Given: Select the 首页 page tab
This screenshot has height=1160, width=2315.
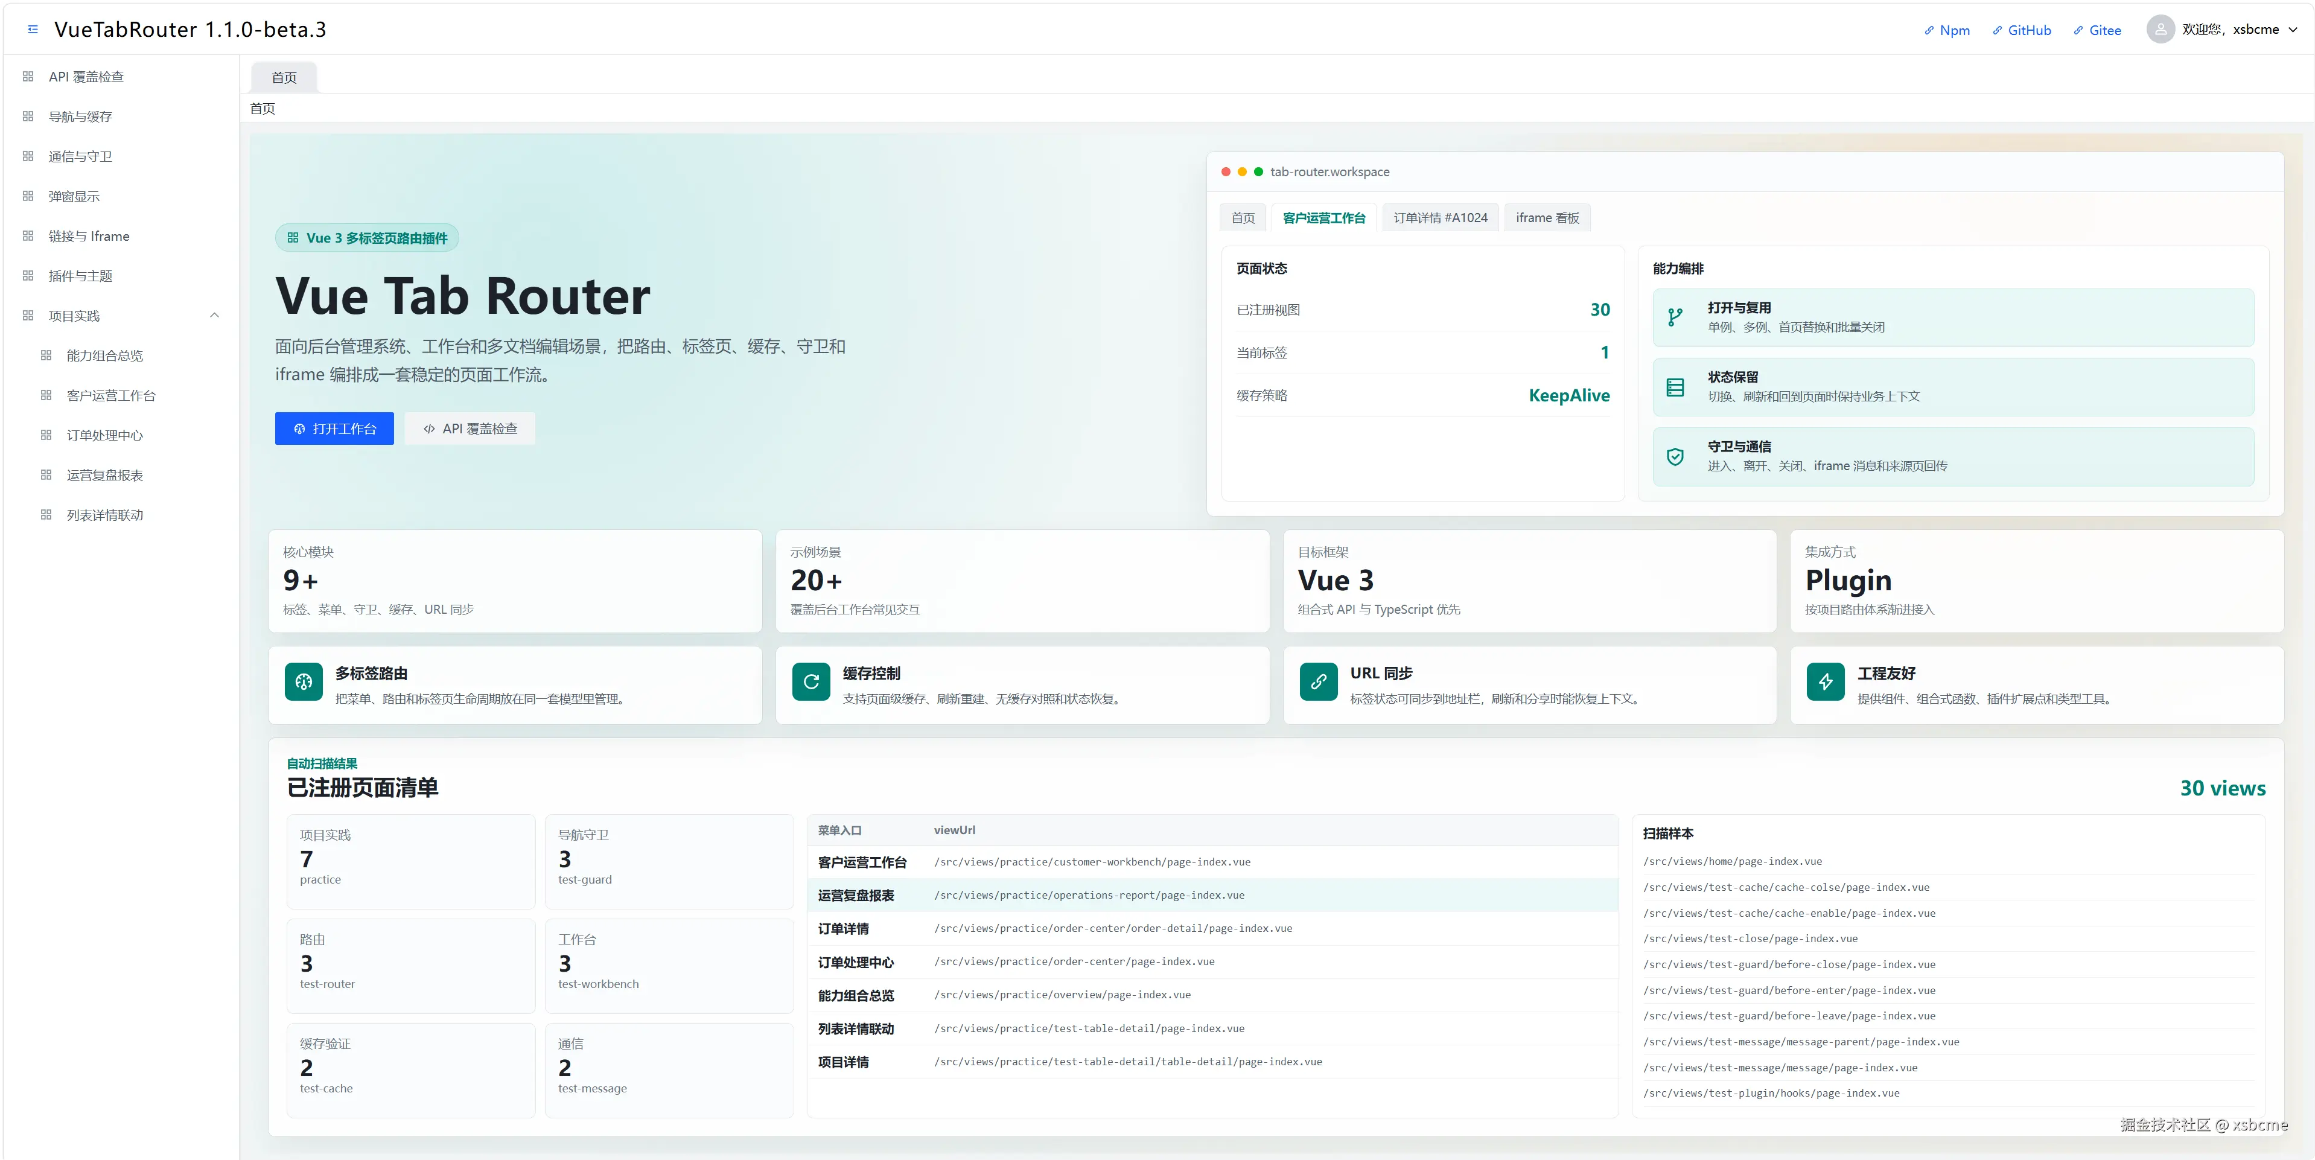Looking at the screenshot, I should (284, 78).
